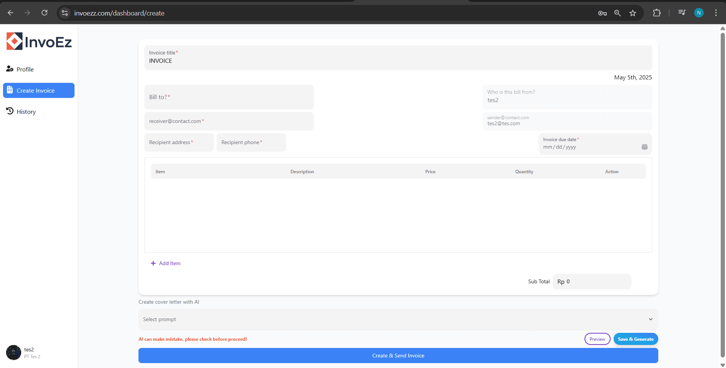This screenshot has height=368, width=726.
Task: Open Chrome's three-dot menu
Action: click(x=716, y=12)
